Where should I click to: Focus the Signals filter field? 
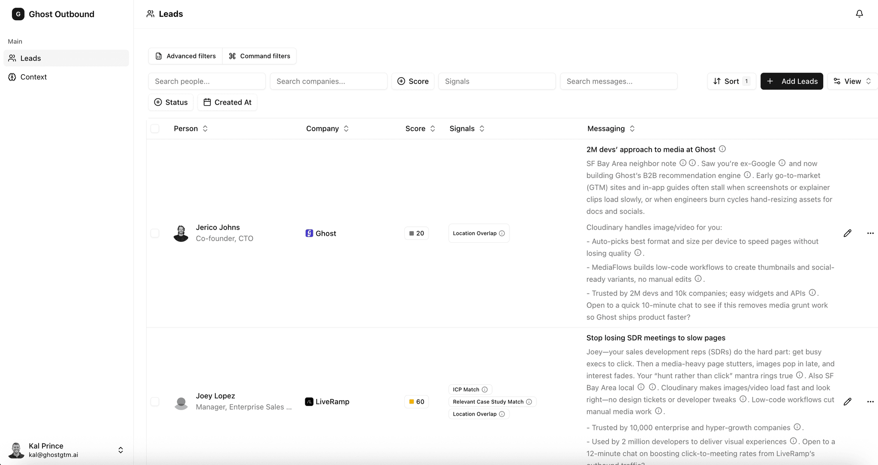tap(497, 81)
